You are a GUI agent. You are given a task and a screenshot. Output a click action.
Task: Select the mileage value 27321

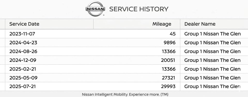[169, 78]
